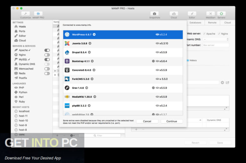Screen dimensions: 246x163
Task: Toggle the Dynamic DNS switch
Action: click(x=47, y=64)
